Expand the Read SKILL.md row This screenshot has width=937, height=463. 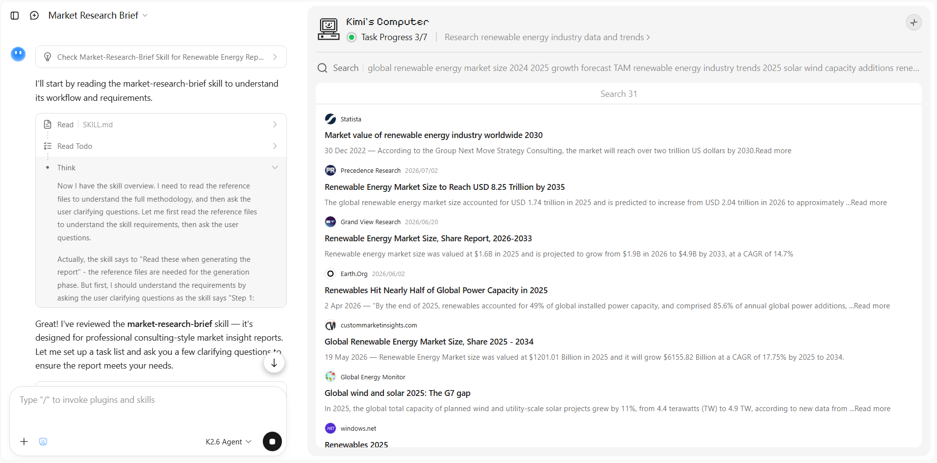pyautogui.click(x=161, y=125)
